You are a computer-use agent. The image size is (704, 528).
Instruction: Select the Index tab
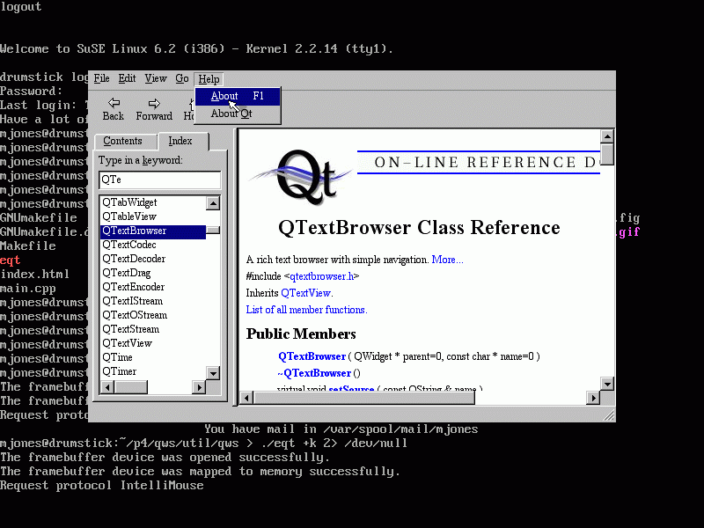pos(180,141)
